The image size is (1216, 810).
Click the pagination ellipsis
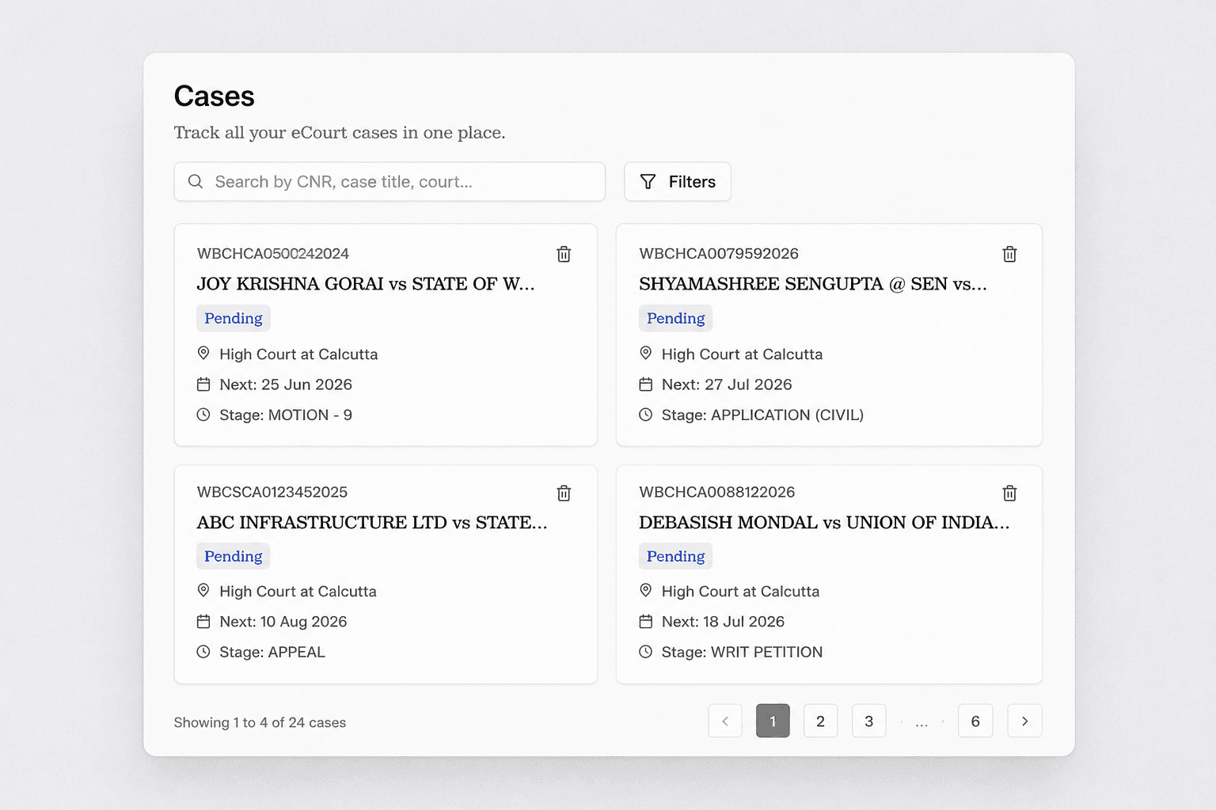[921, 722]
